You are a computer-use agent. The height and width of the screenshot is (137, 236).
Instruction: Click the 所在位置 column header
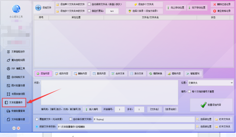76,17
